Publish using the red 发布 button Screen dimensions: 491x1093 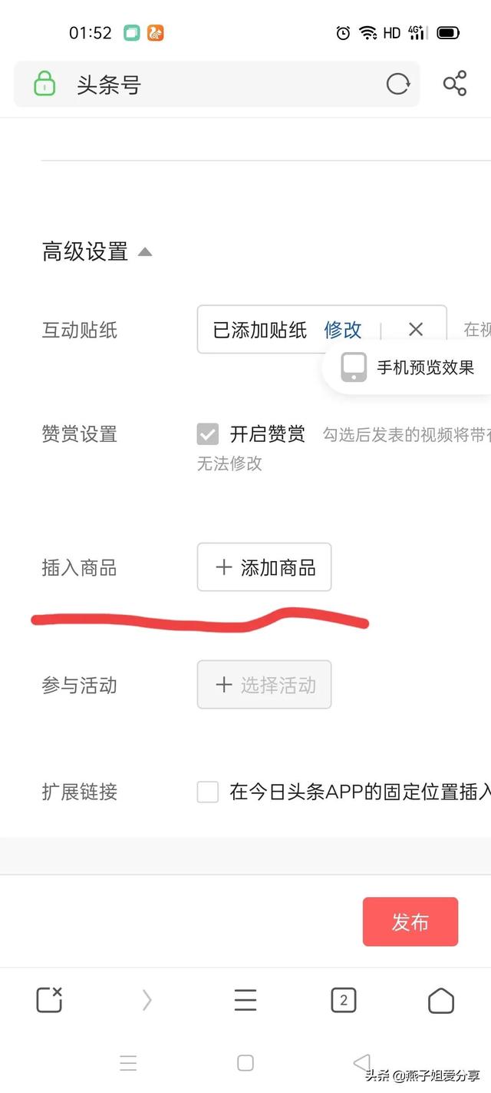coord(410,922)
